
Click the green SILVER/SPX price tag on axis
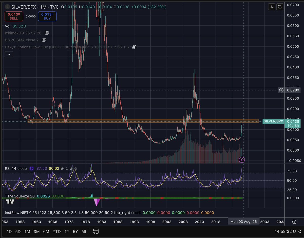point(273,121)
